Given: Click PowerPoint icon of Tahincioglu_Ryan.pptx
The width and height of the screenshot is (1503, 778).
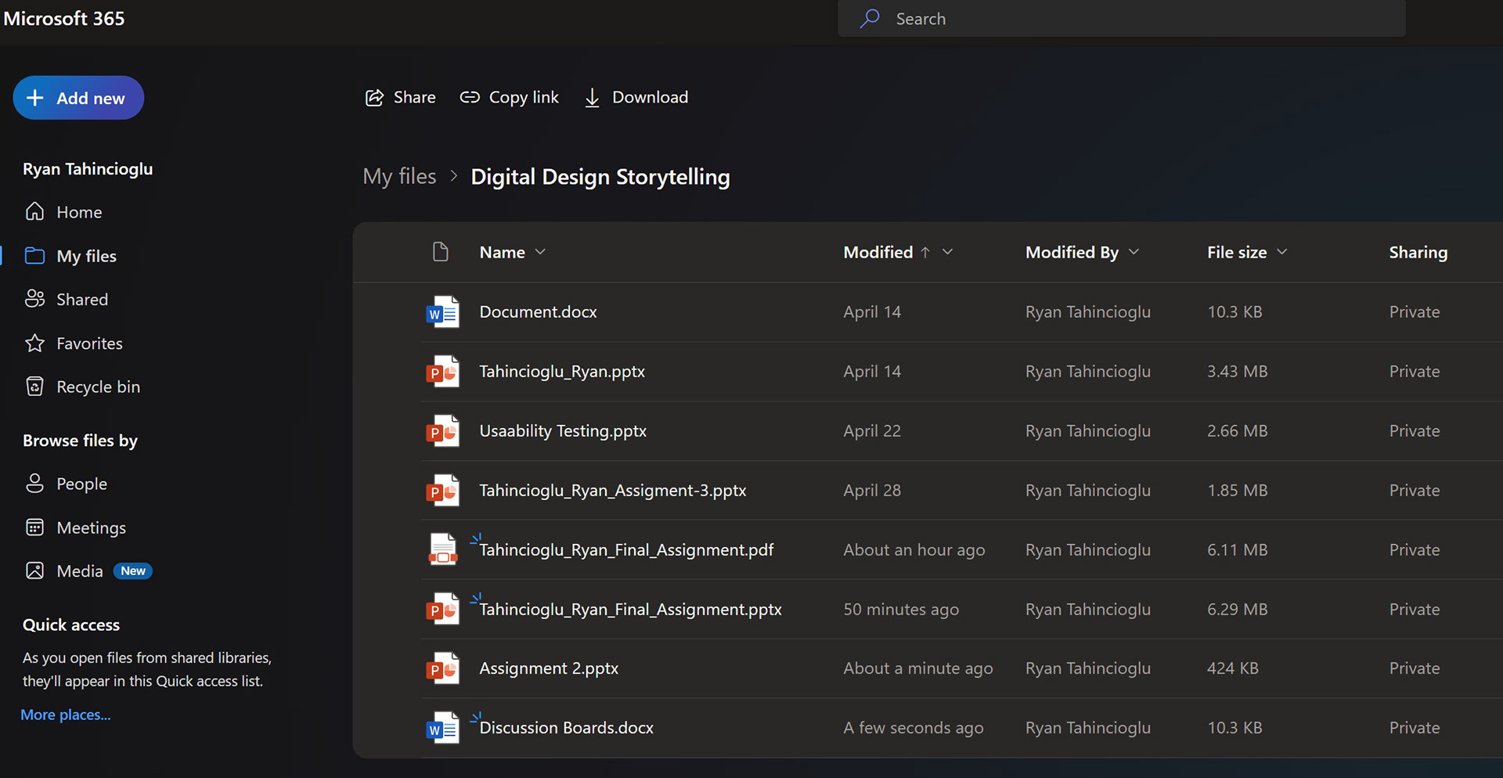Looking at the screenshot, I should tap(442, 371).
